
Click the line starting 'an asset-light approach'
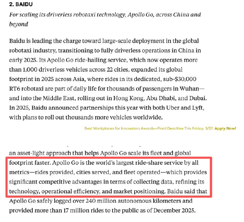pos(100,153)
